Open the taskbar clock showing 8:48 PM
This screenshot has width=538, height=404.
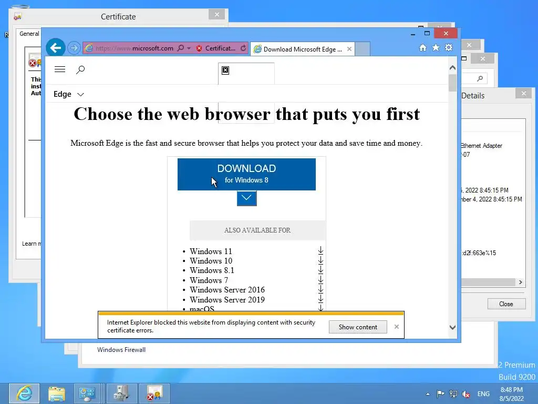click(512, 394)
